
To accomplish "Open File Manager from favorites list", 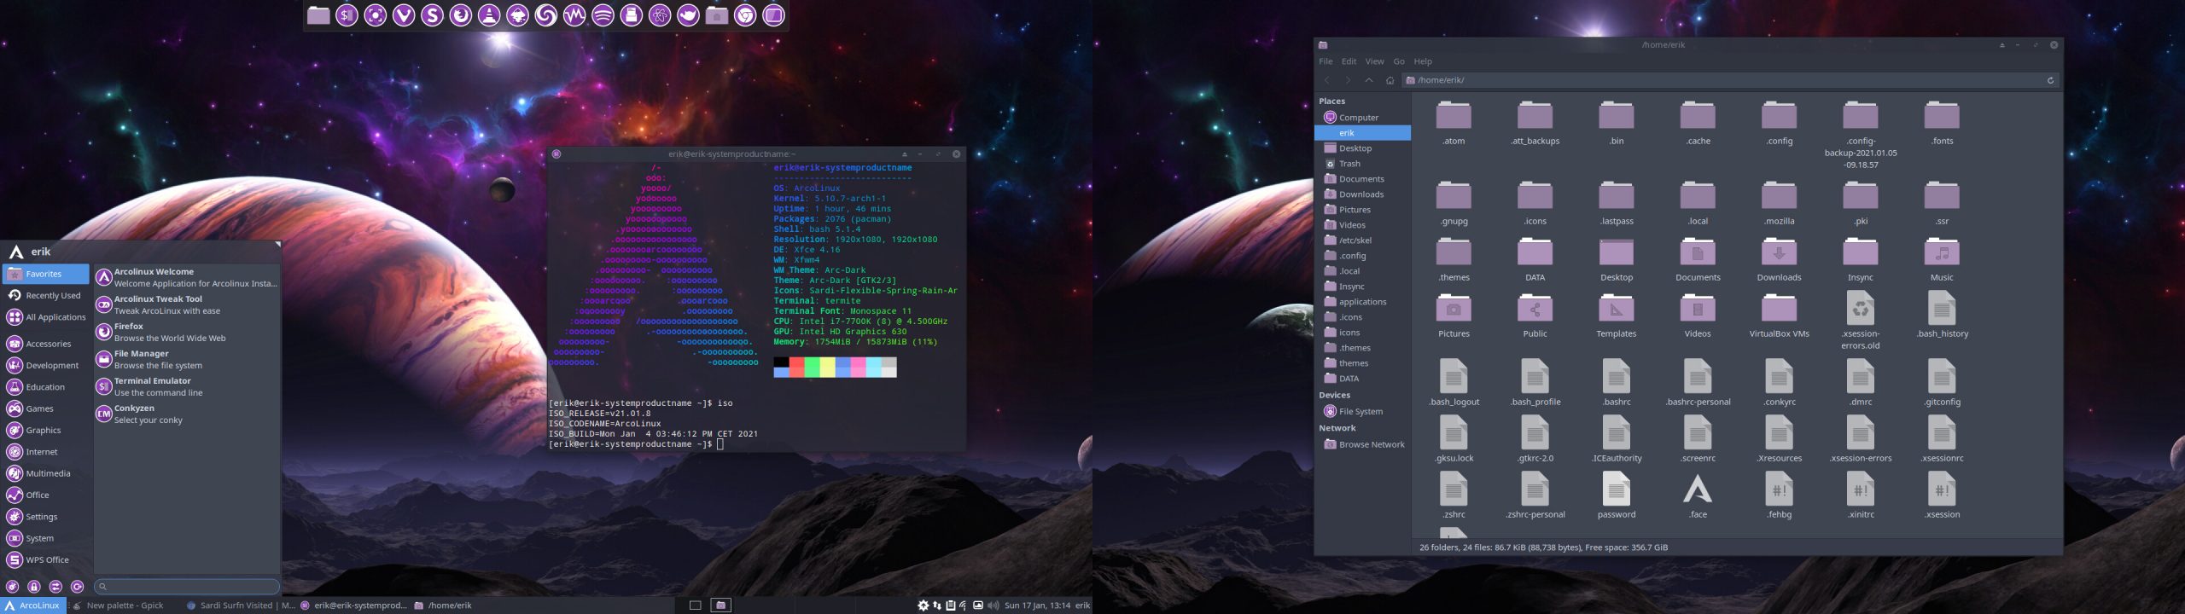I will pos(187,359).
